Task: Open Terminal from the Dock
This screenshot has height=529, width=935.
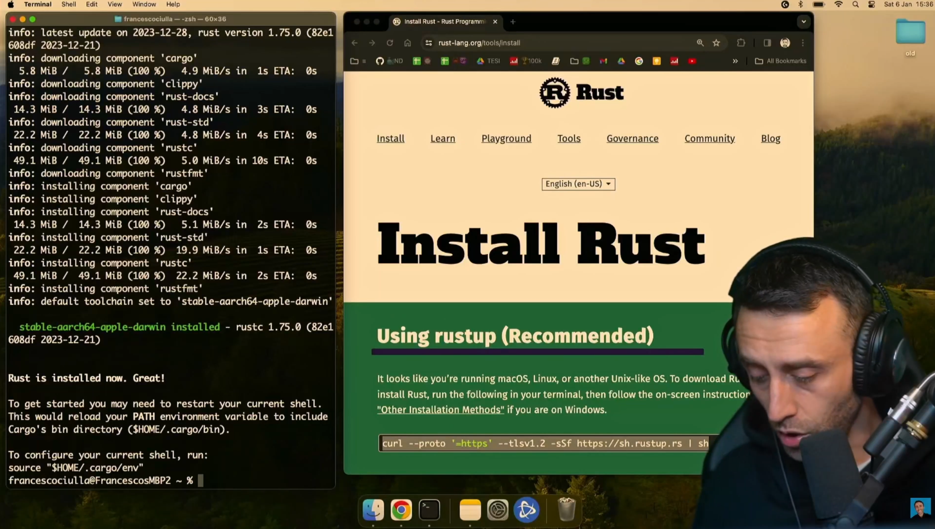Action: [429, 509]
